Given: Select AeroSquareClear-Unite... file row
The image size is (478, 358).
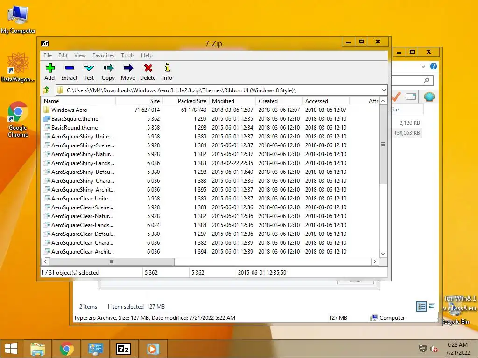Looking at the screenshot, I should click(210, 198).
